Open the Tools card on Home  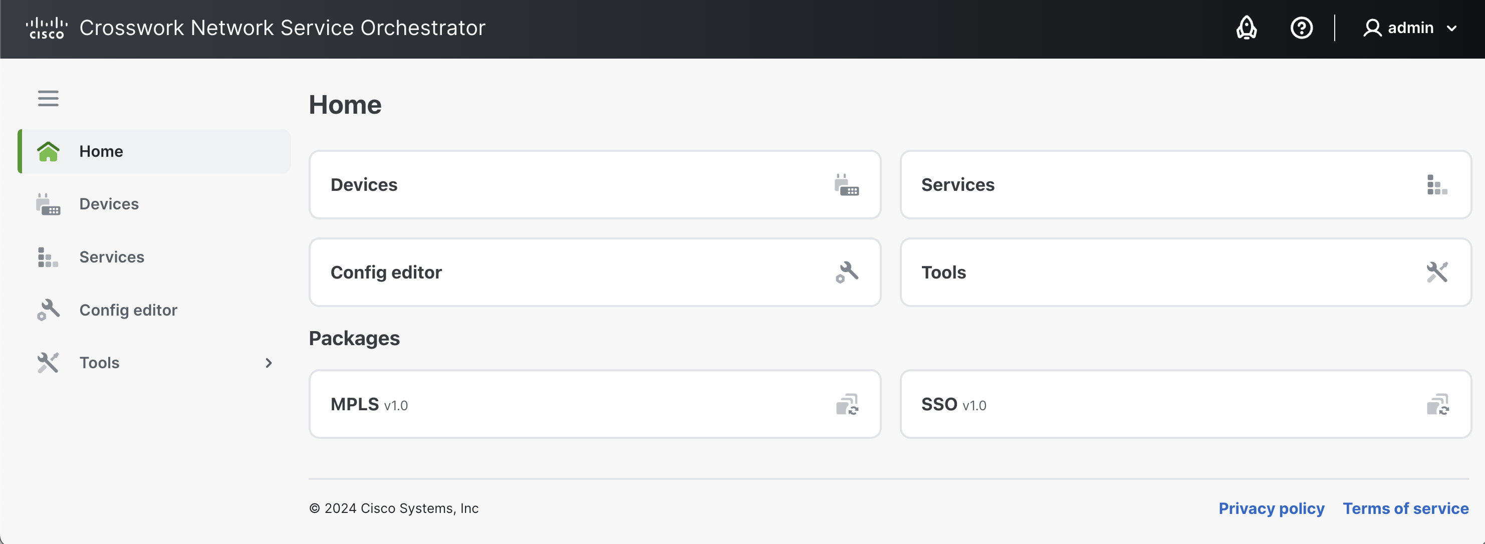click(x=1185, y=273)
